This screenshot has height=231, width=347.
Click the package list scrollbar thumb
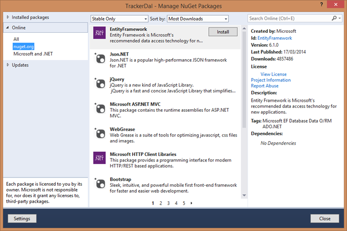244,80
